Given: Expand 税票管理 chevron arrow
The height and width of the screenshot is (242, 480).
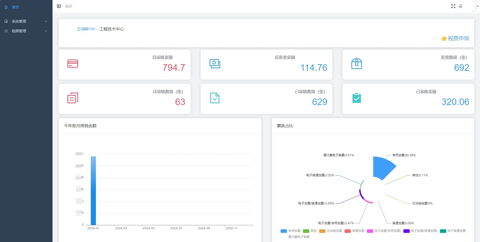Looking at the screenshot, I should (x=46, y=31).
